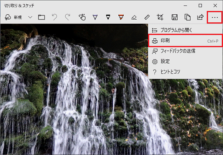Toggle touch writing mode
223x155 pixels.
(x=82, y=17)
